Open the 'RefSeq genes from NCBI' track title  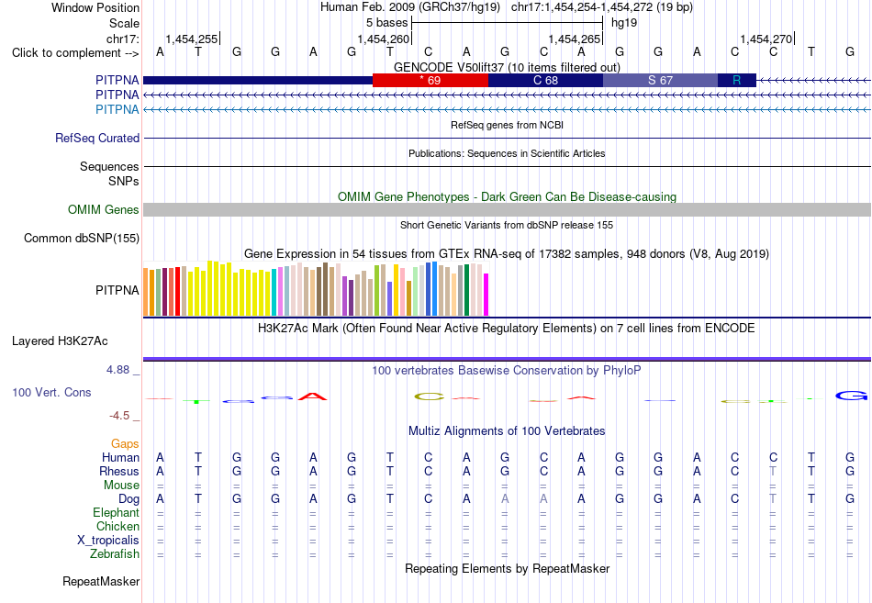coord(507,125)
